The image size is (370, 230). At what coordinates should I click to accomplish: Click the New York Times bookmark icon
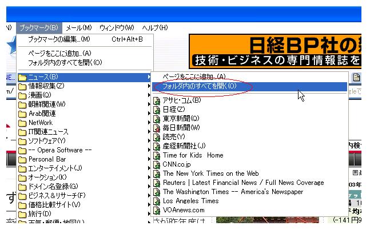[157, 174]
